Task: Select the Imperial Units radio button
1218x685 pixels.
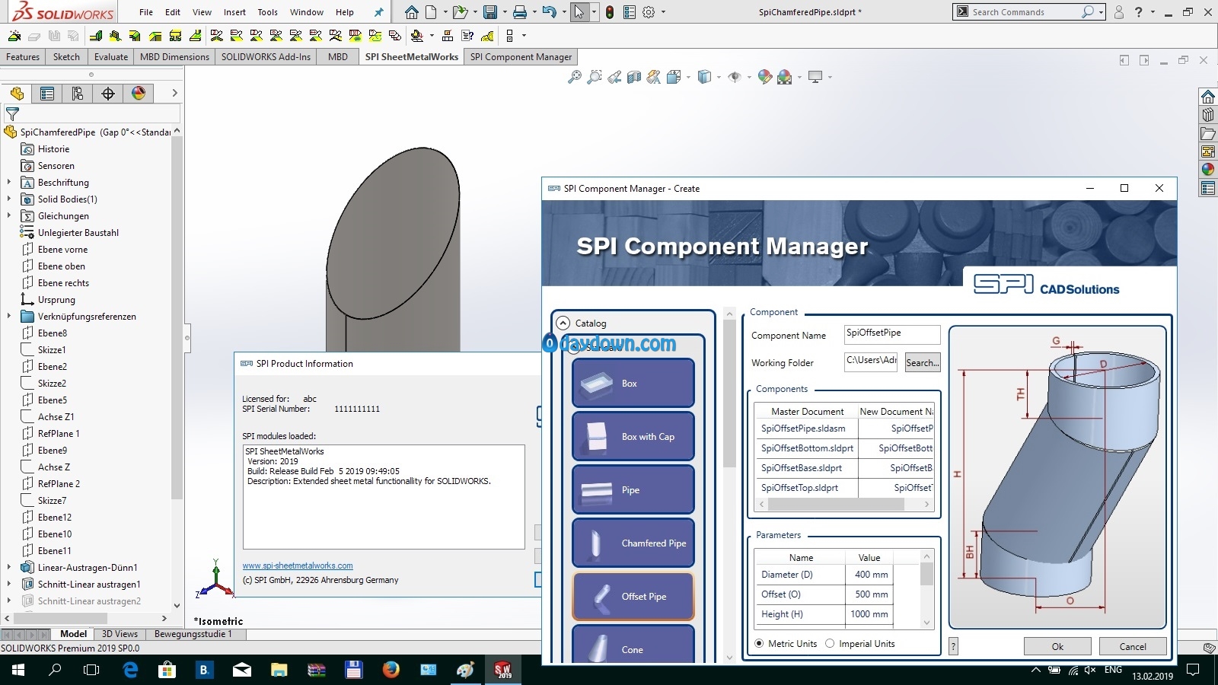Action: (830, 644)
